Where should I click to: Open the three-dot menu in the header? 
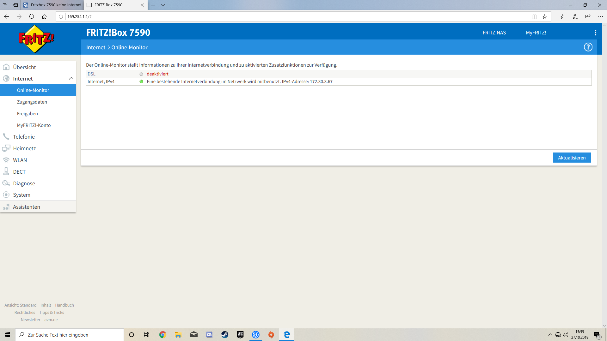(x=596, y=32)
